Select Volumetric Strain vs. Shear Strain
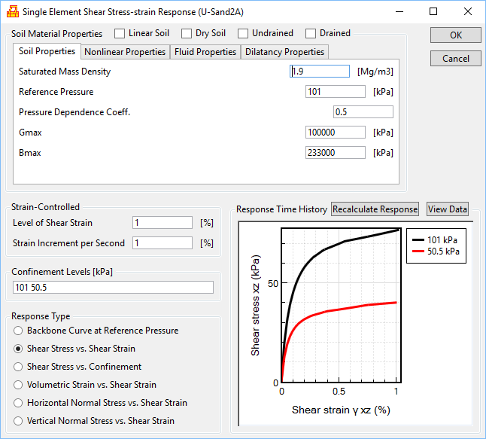Image resolution: width=486 pixels, height=439 pixels. [19, 385]
